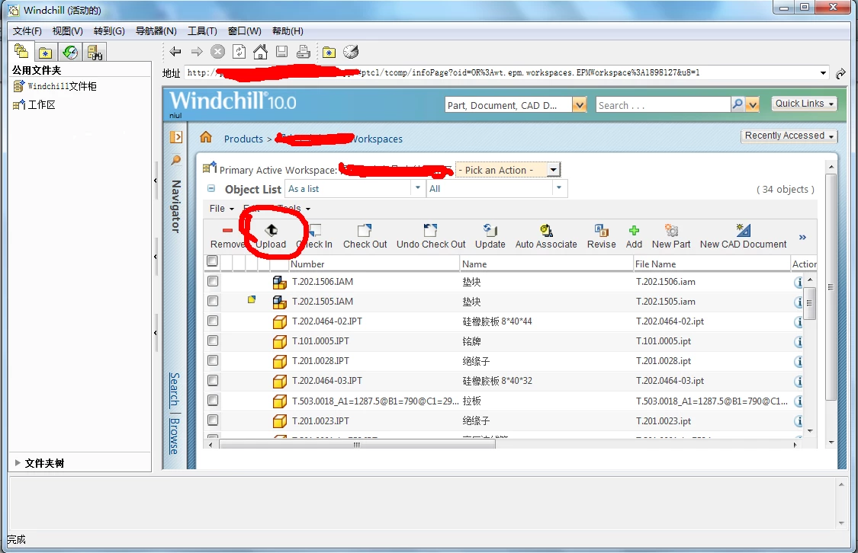
Task: Open the File menu in Object List
Action: click(x=222, y=209)
